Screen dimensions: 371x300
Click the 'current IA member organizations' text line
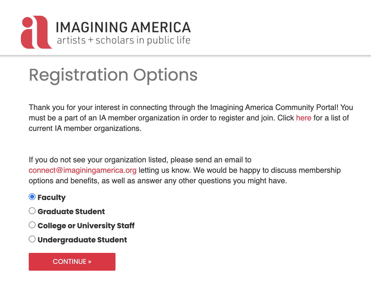pos(85,128)
